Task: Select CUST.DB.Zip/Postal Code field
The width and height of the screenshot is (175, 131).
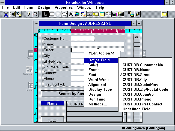Action: (x=145, y=89)
